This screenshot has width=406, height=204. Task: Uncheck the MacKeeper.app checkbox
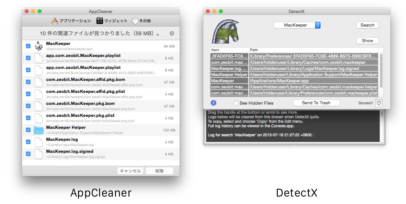pos(28,46)
